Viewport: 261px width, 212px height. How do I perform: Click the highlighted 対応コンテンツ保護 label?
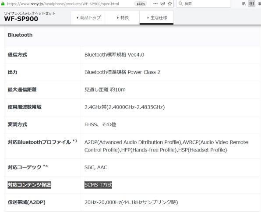29,185
